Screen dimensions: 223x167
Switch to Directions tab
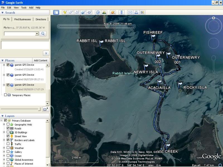click(x=41, y=19)
